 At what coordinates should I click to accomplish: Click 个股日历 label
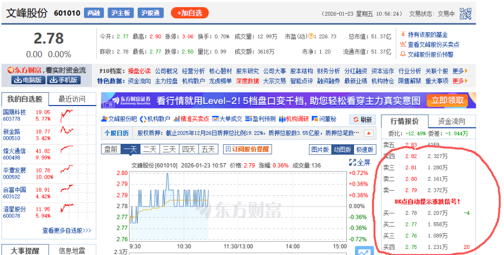click(x=117, y=133)
